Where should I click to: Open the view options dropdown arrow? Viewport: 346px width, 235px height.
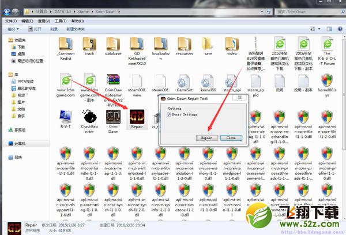point(319,29)
